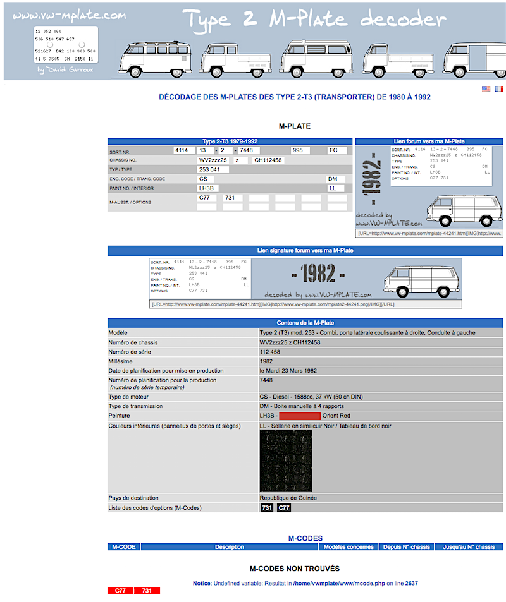Click the interior code field LL
The image size is (506, 602).
[335, 188]
